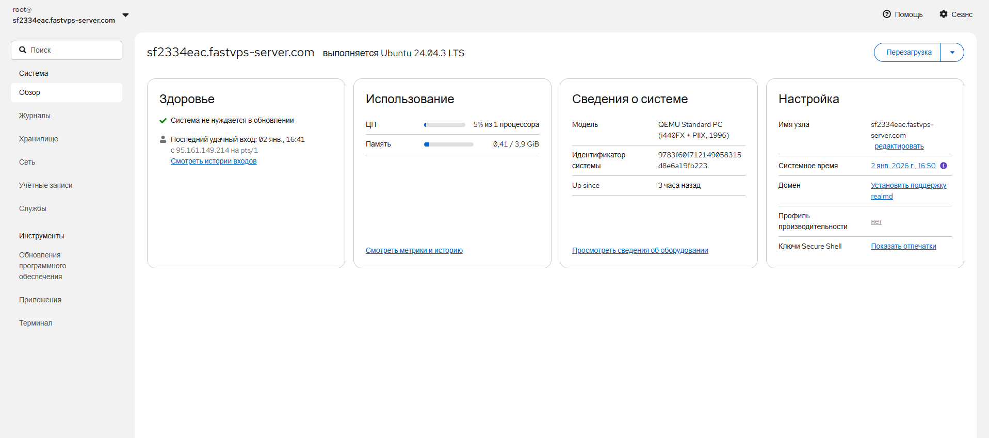
Task: Click the 5% из 1 процессора value
Action: click(506, 124)
